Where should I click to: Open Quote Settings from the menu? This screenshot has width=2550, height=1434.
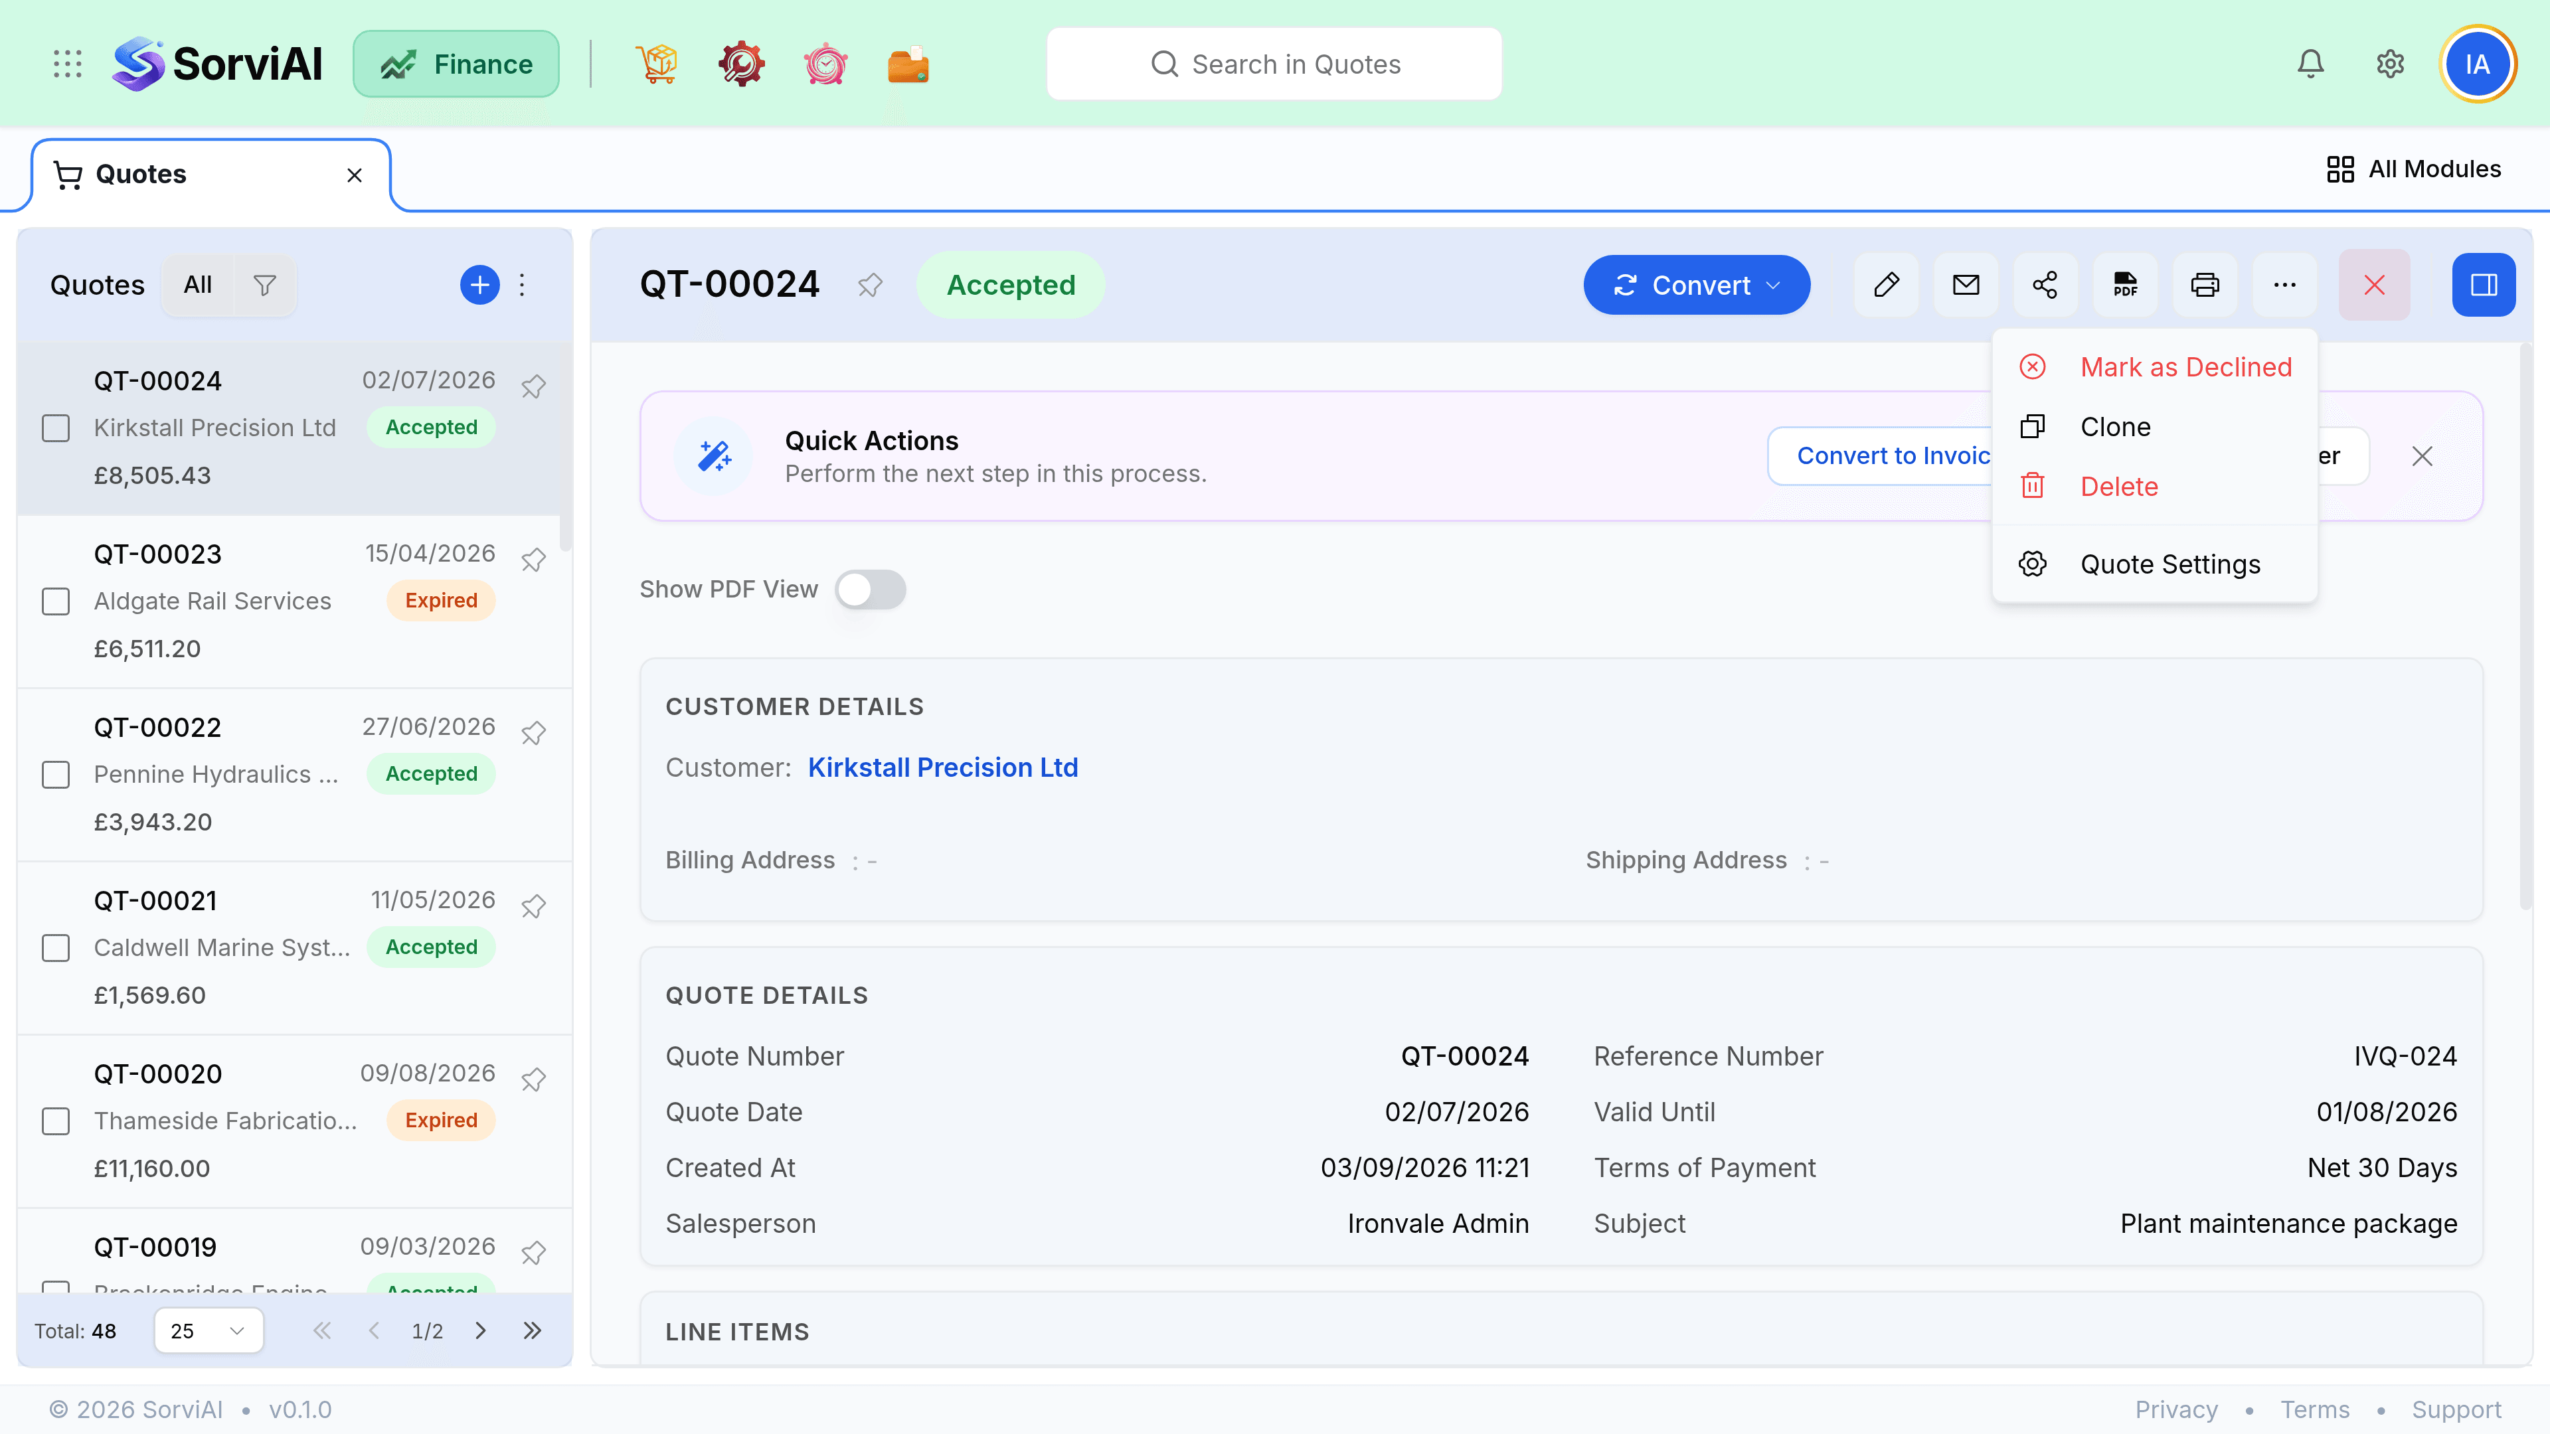point(2155,564)
